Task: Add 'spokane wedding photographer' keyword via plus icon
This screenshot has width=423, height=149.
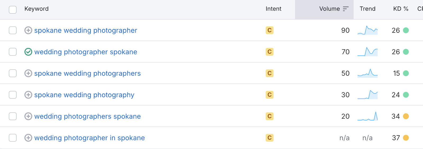Action: click(x=28, y=30)
